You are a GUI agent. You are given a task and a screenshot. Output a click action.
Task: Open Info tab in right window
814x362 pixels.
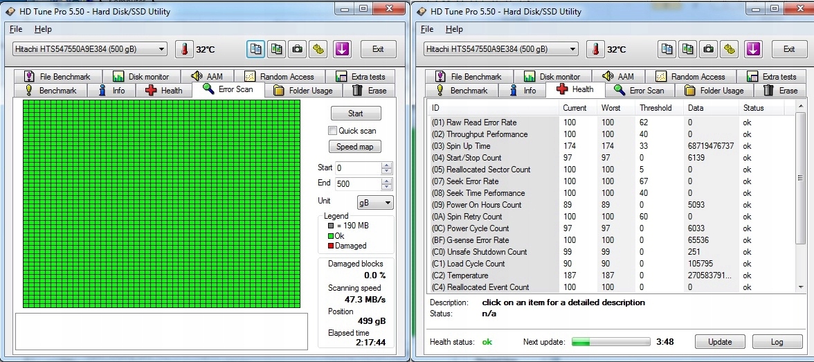point(522,91)
